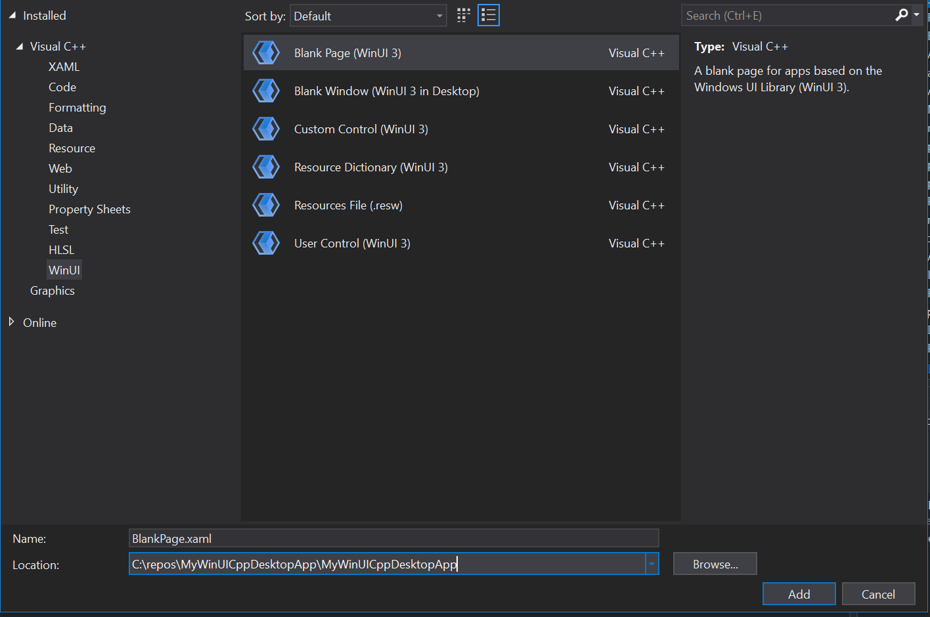
Task: Click the Browse... button
Action: click(715, 564)
